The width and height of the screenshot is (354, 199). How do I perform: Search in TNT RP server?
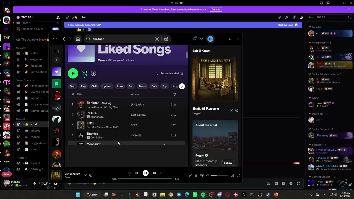(329, 17)
